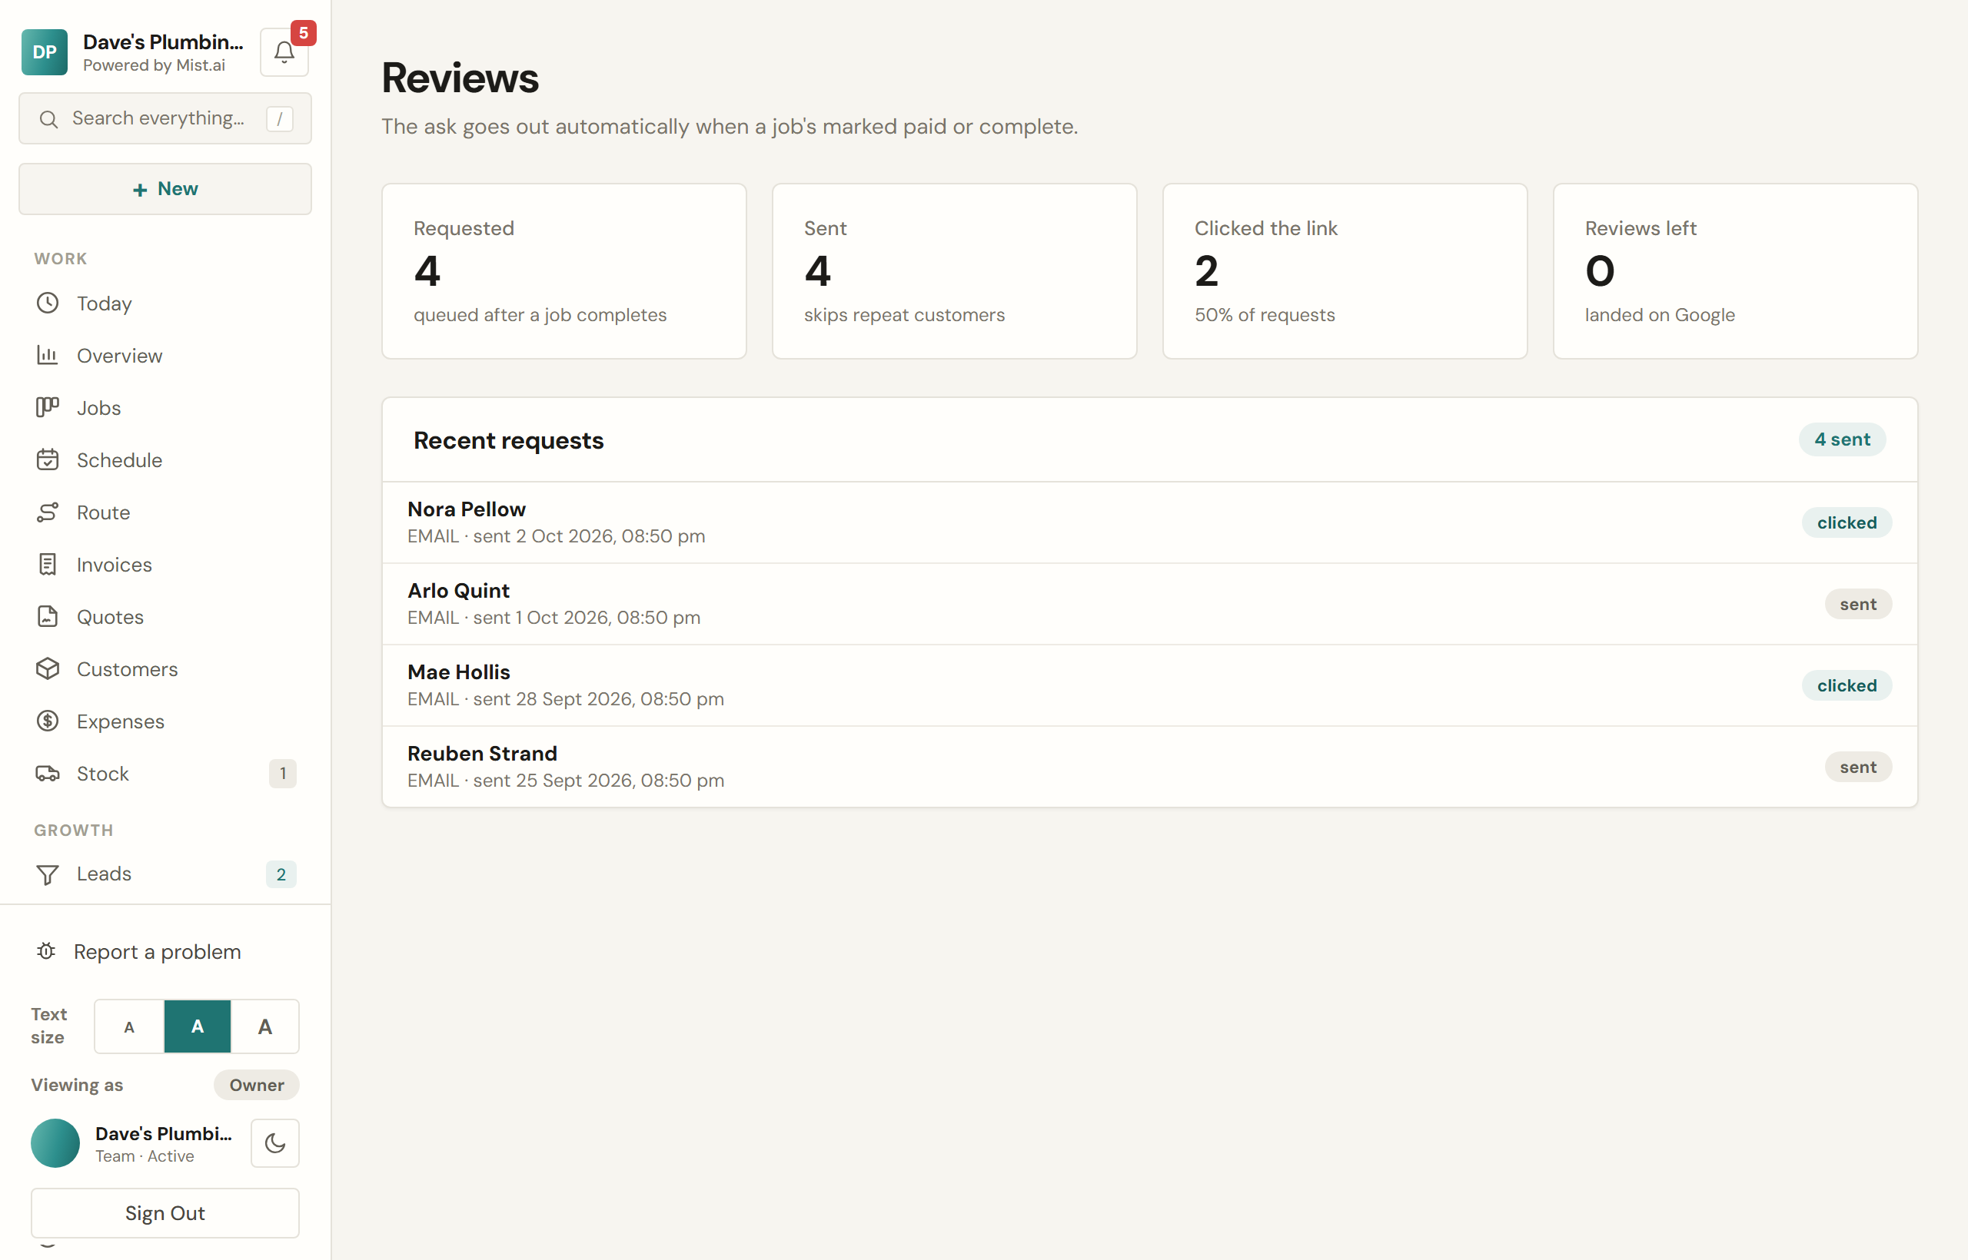Select medium text size A
Screen dimensions: 1968x1260
point(198,1026)
